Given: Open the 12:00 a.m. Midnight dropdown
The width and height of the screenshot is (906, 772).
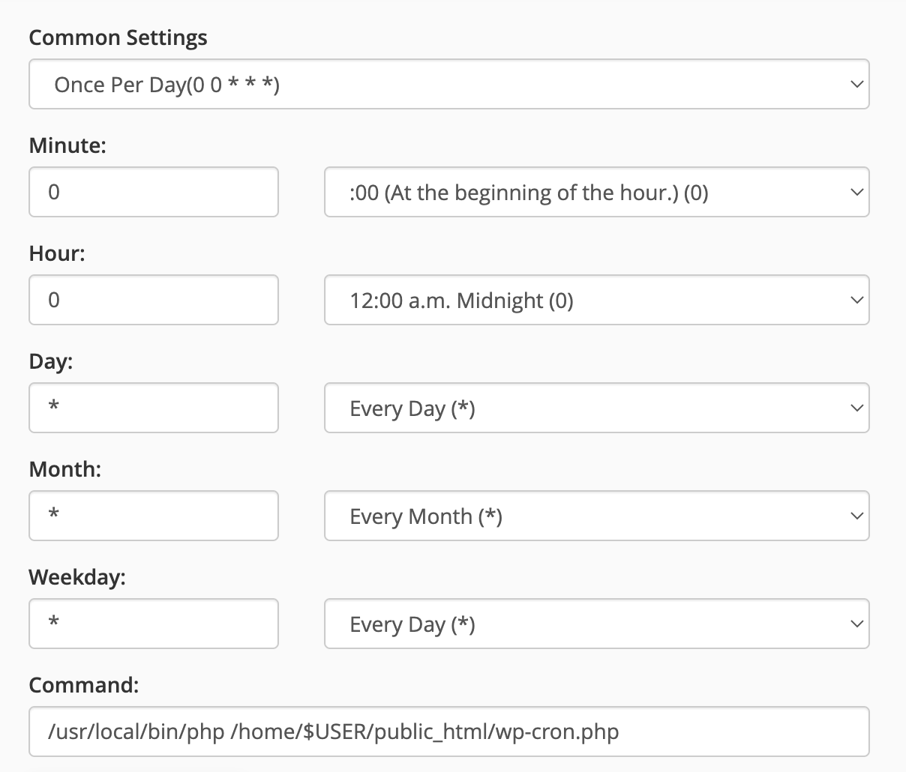Looking at the screenshot, I should [x=596, y=301].
